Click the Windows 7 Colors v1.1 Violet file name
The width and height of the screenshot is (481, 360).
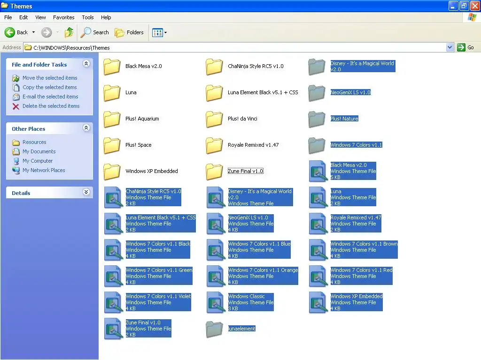pos(158,296)
